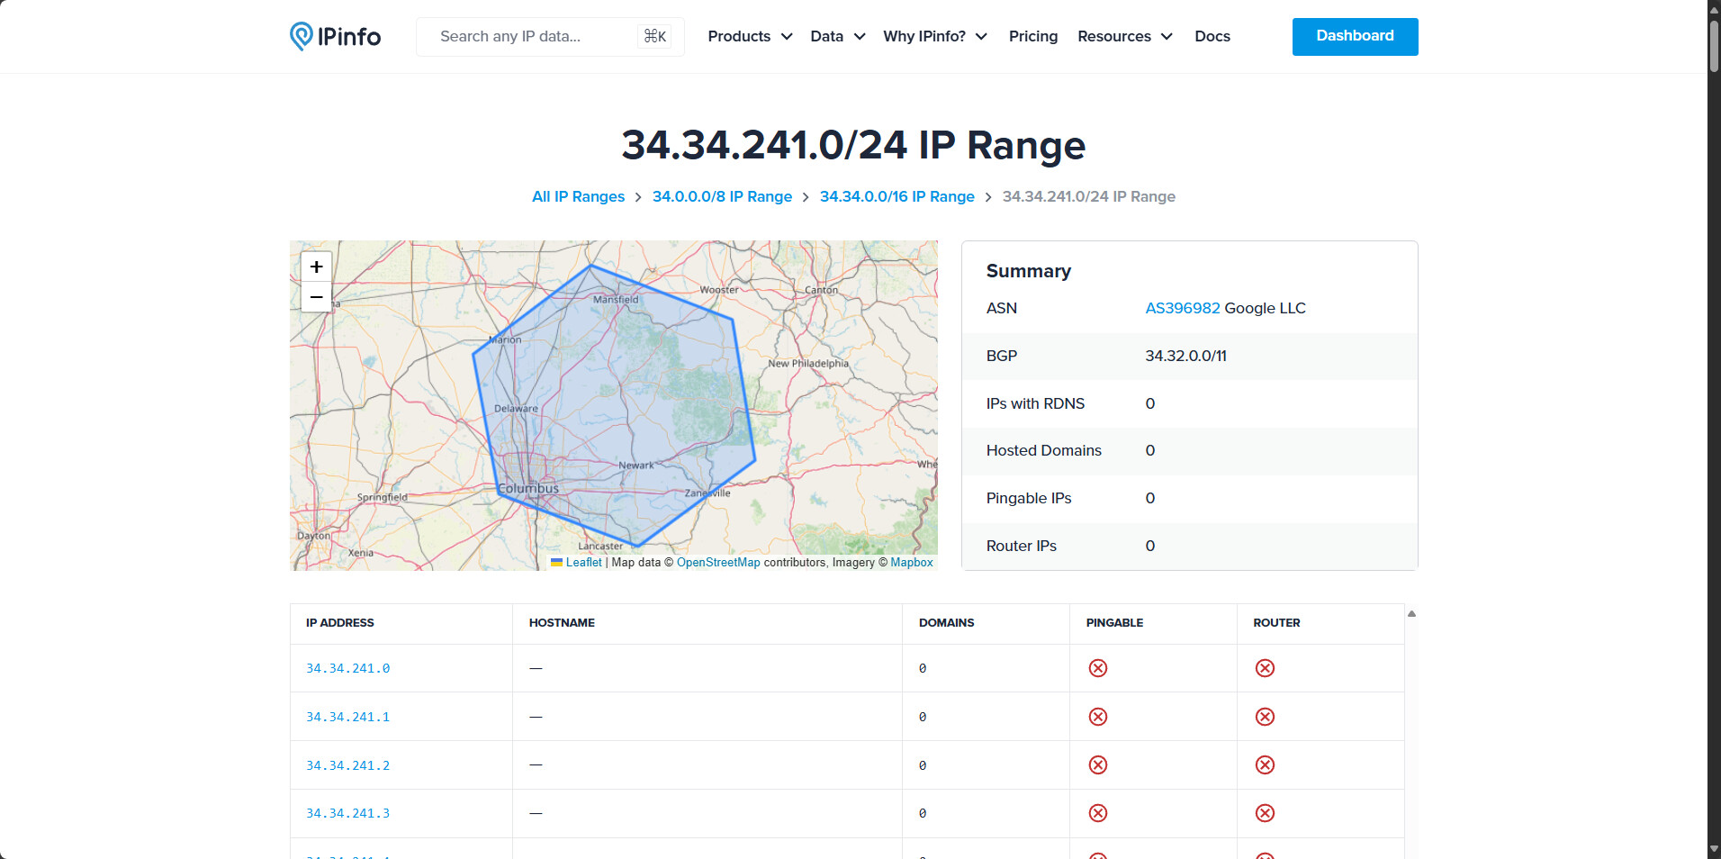Click router status icon for 34.34.241.2
The width and height of the screenshot is (1721, 859).
(x=1265, y=764)
